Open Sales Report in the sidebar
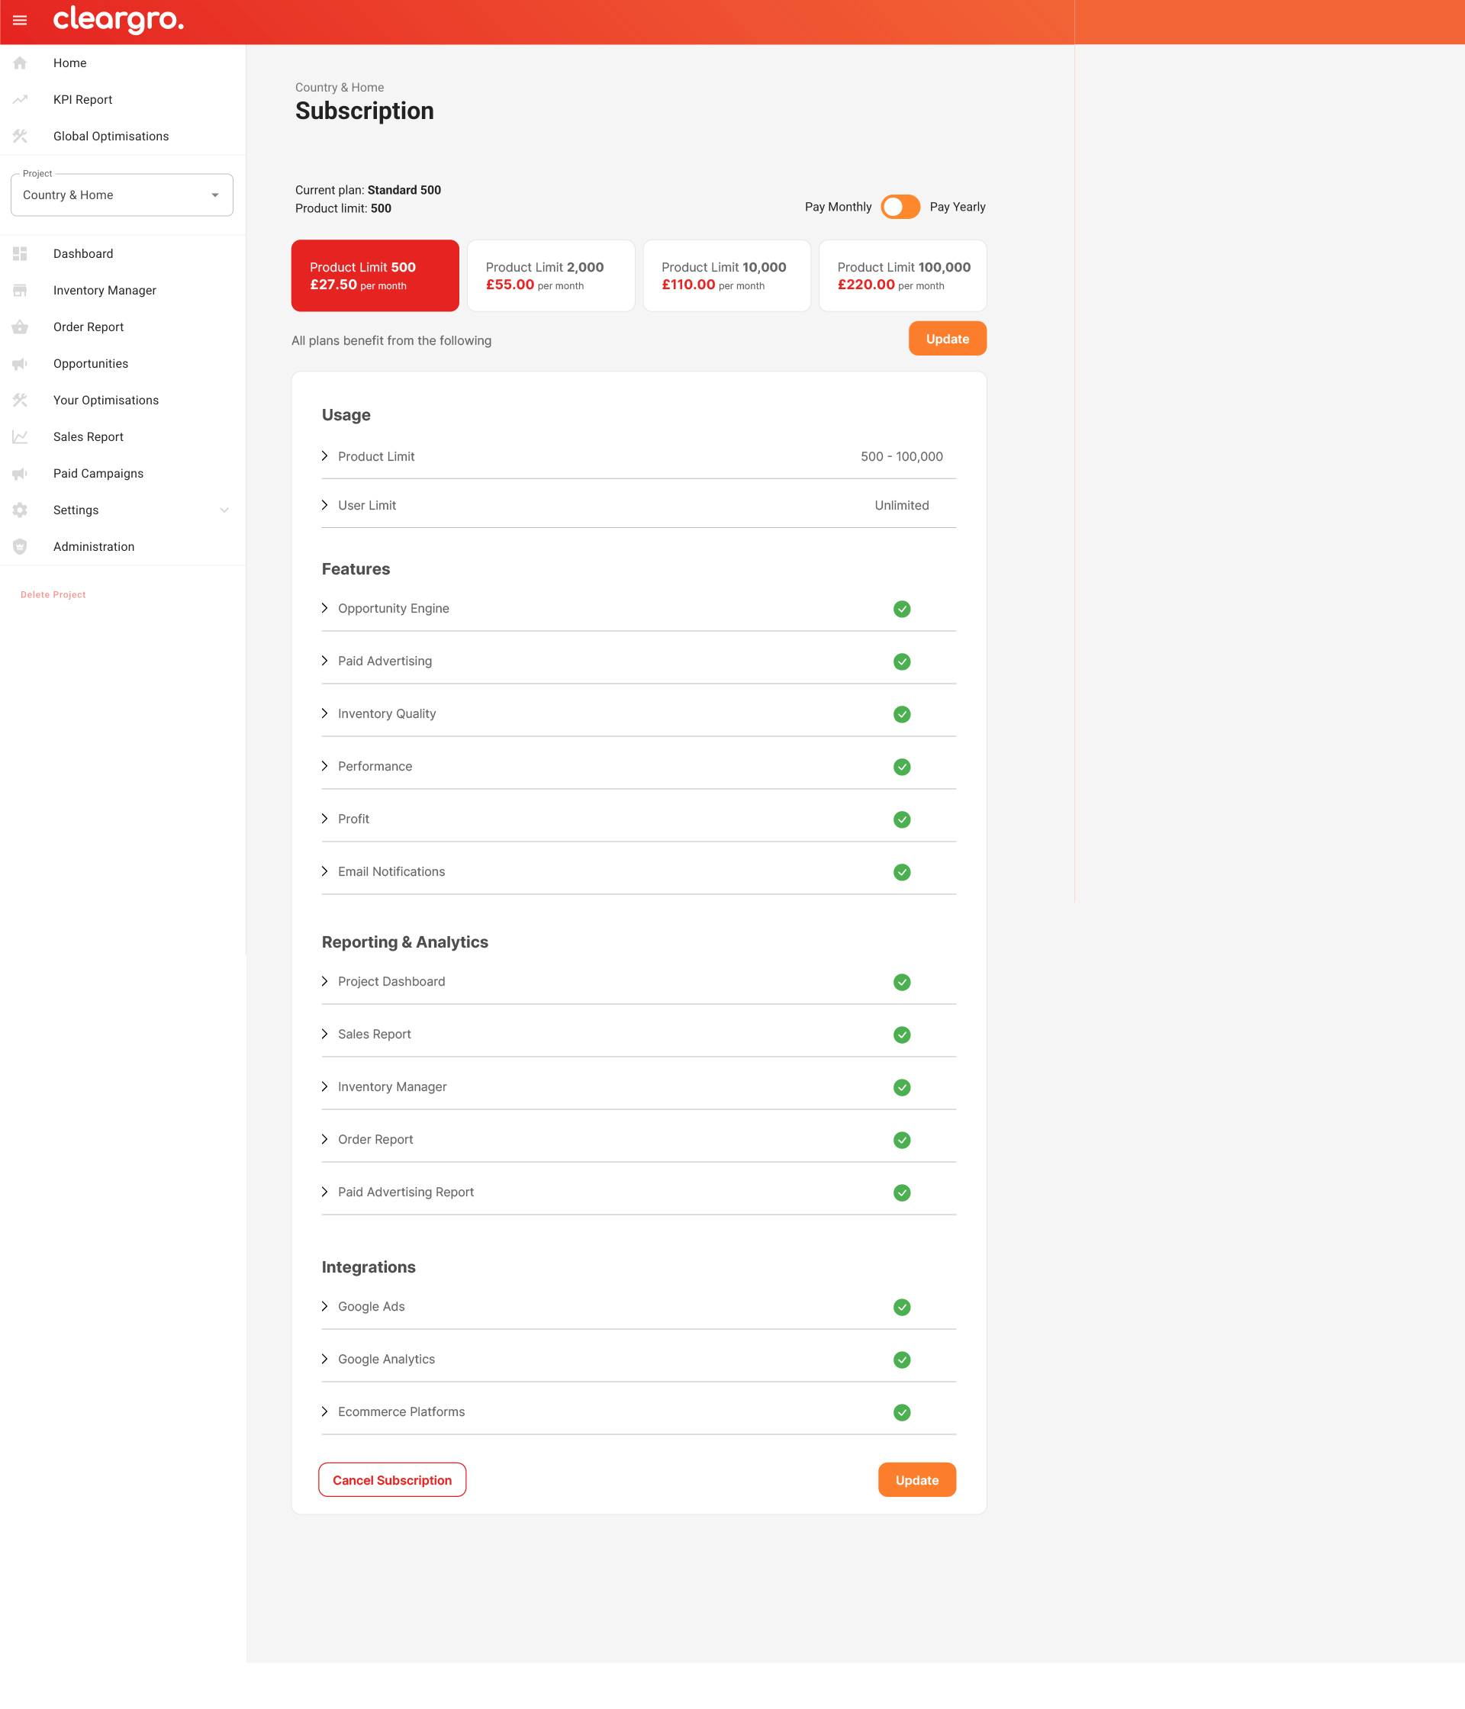Image resolution: width=1465 pixels, height=1709 pixels. [89, 437]
